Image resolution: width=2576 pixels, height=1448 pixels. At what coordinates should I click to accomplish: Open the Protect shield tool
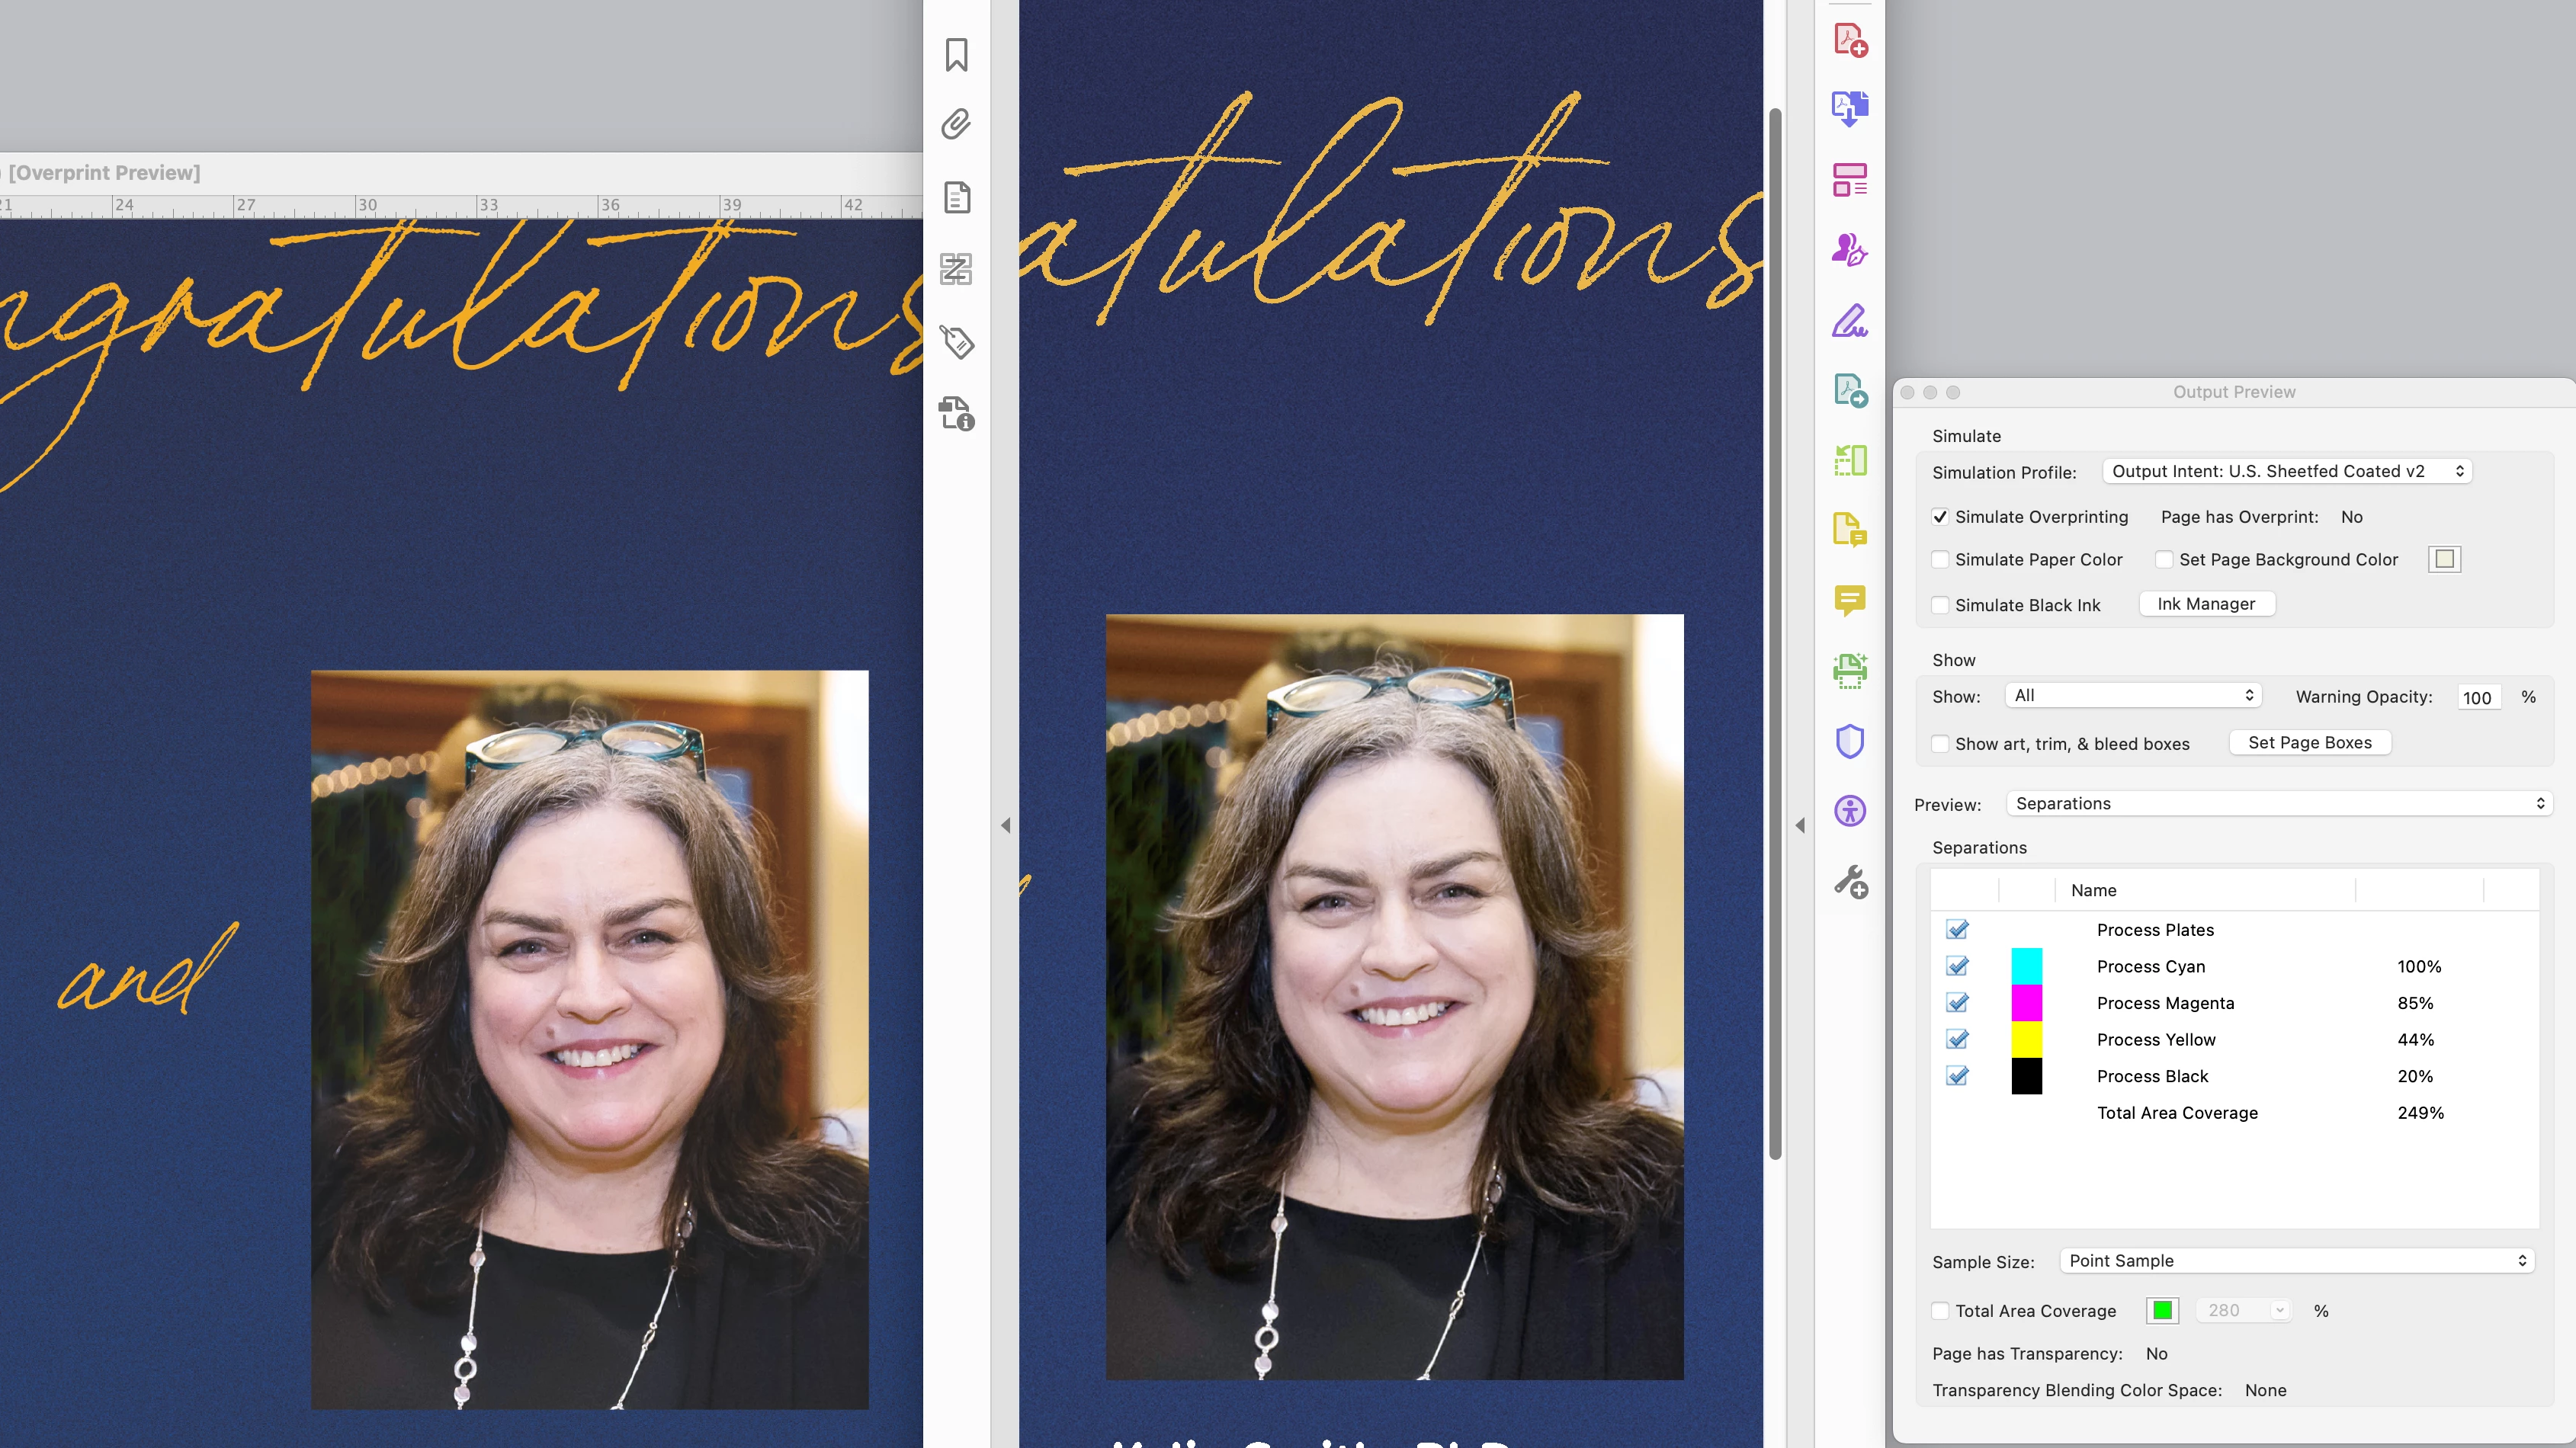point(1849,741)
